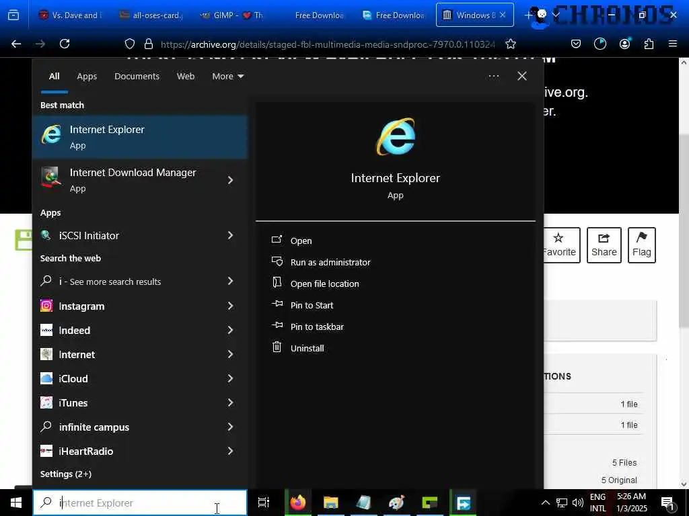Click network icon in system tray
The height and width of the screenshot is (516, 689).
[x=562, y=503]
